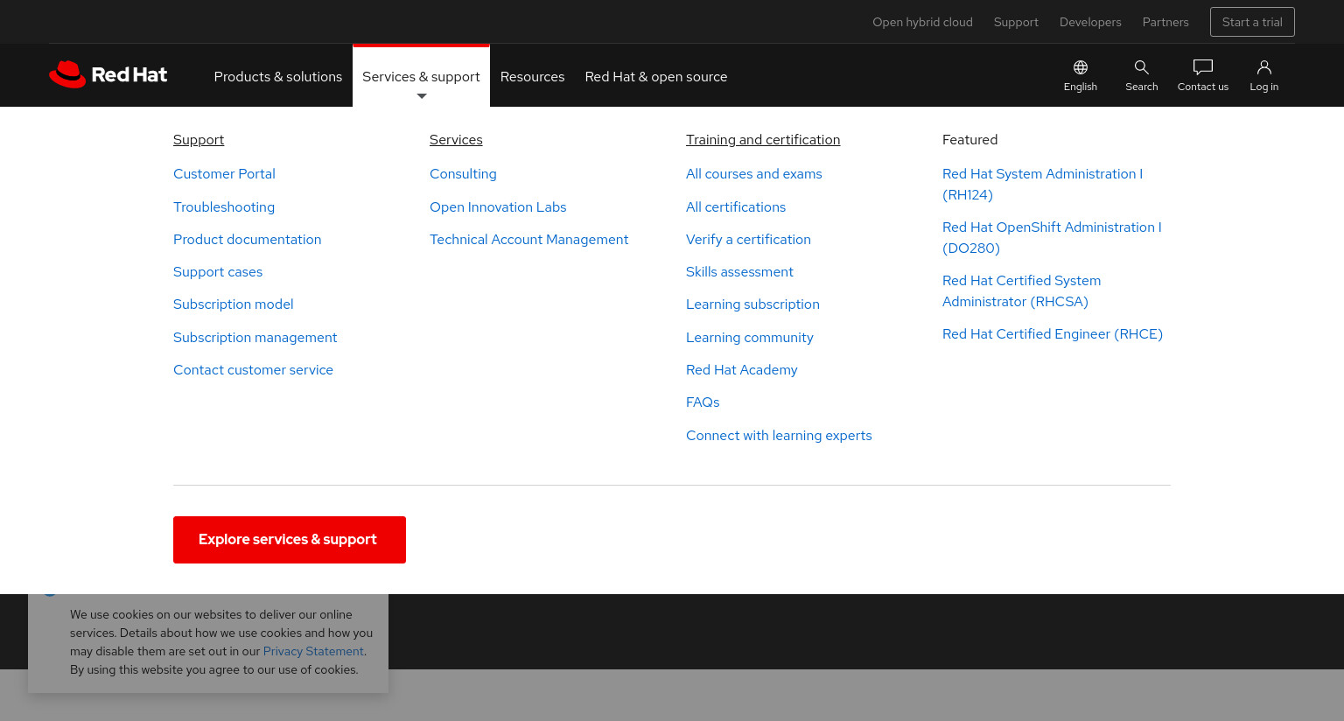The height and width of the screenshot is (721, 1344).
Task: Open the Troubleshooting link
Action: [x=224, y=207]
